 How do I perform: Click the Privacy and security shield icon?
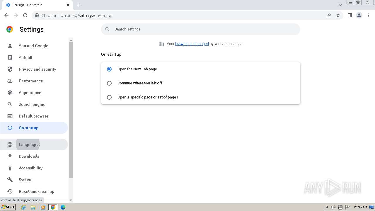click(10, 69)
